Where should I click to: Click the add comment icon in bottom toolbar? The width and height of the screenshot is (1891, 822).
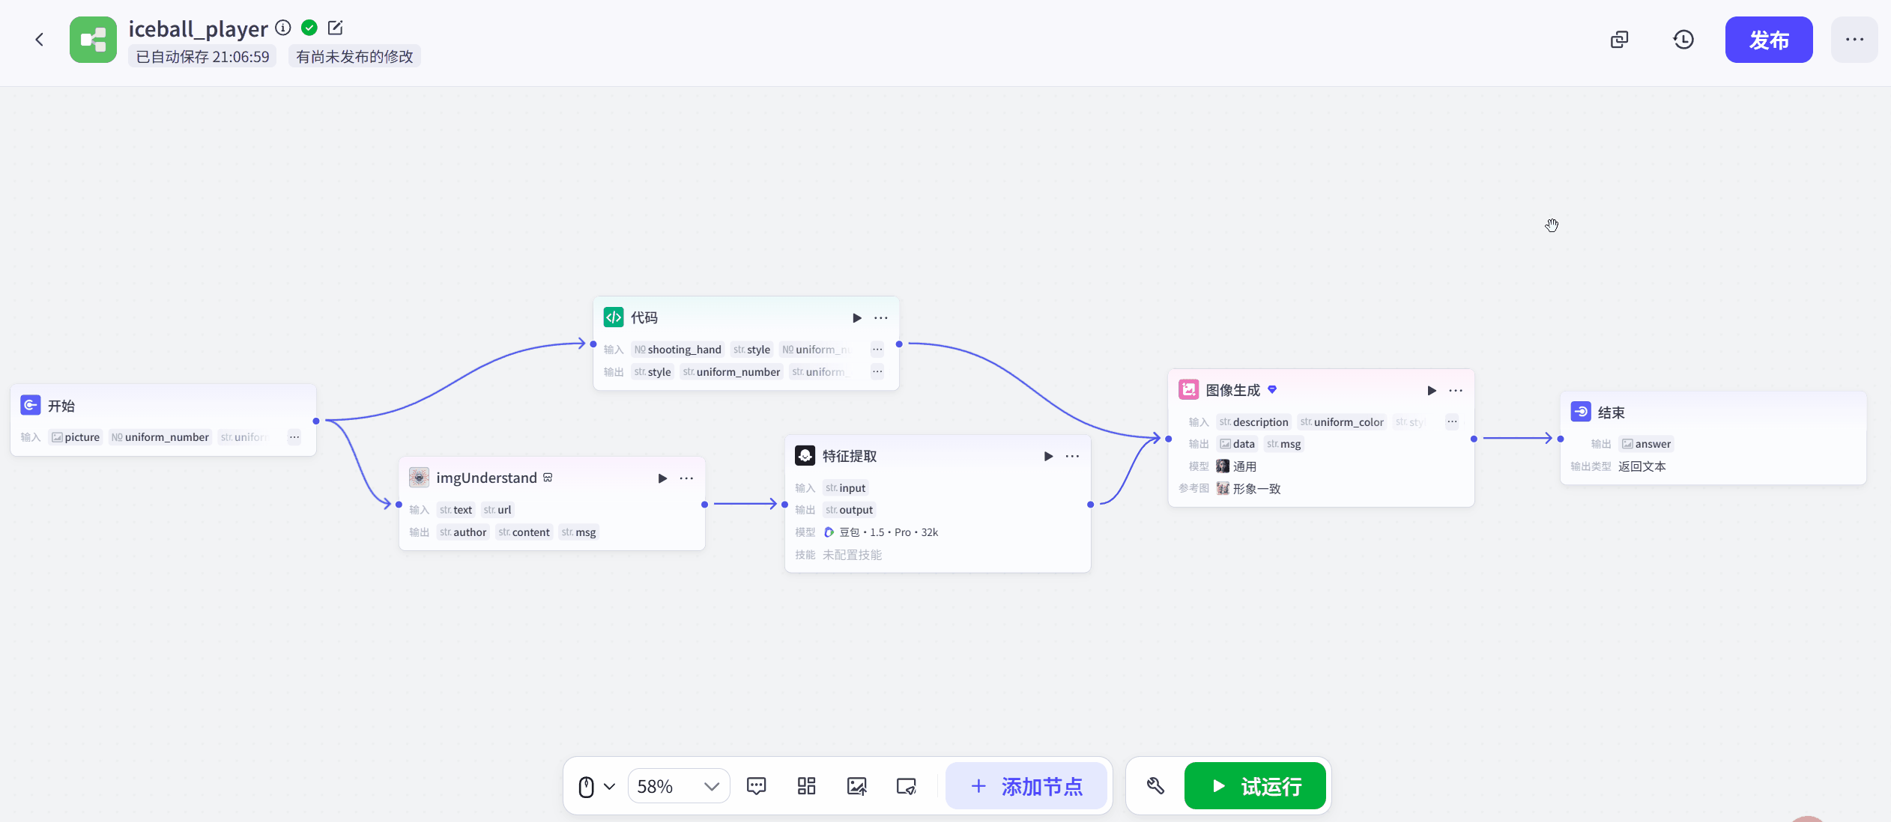tap(756, 786)
